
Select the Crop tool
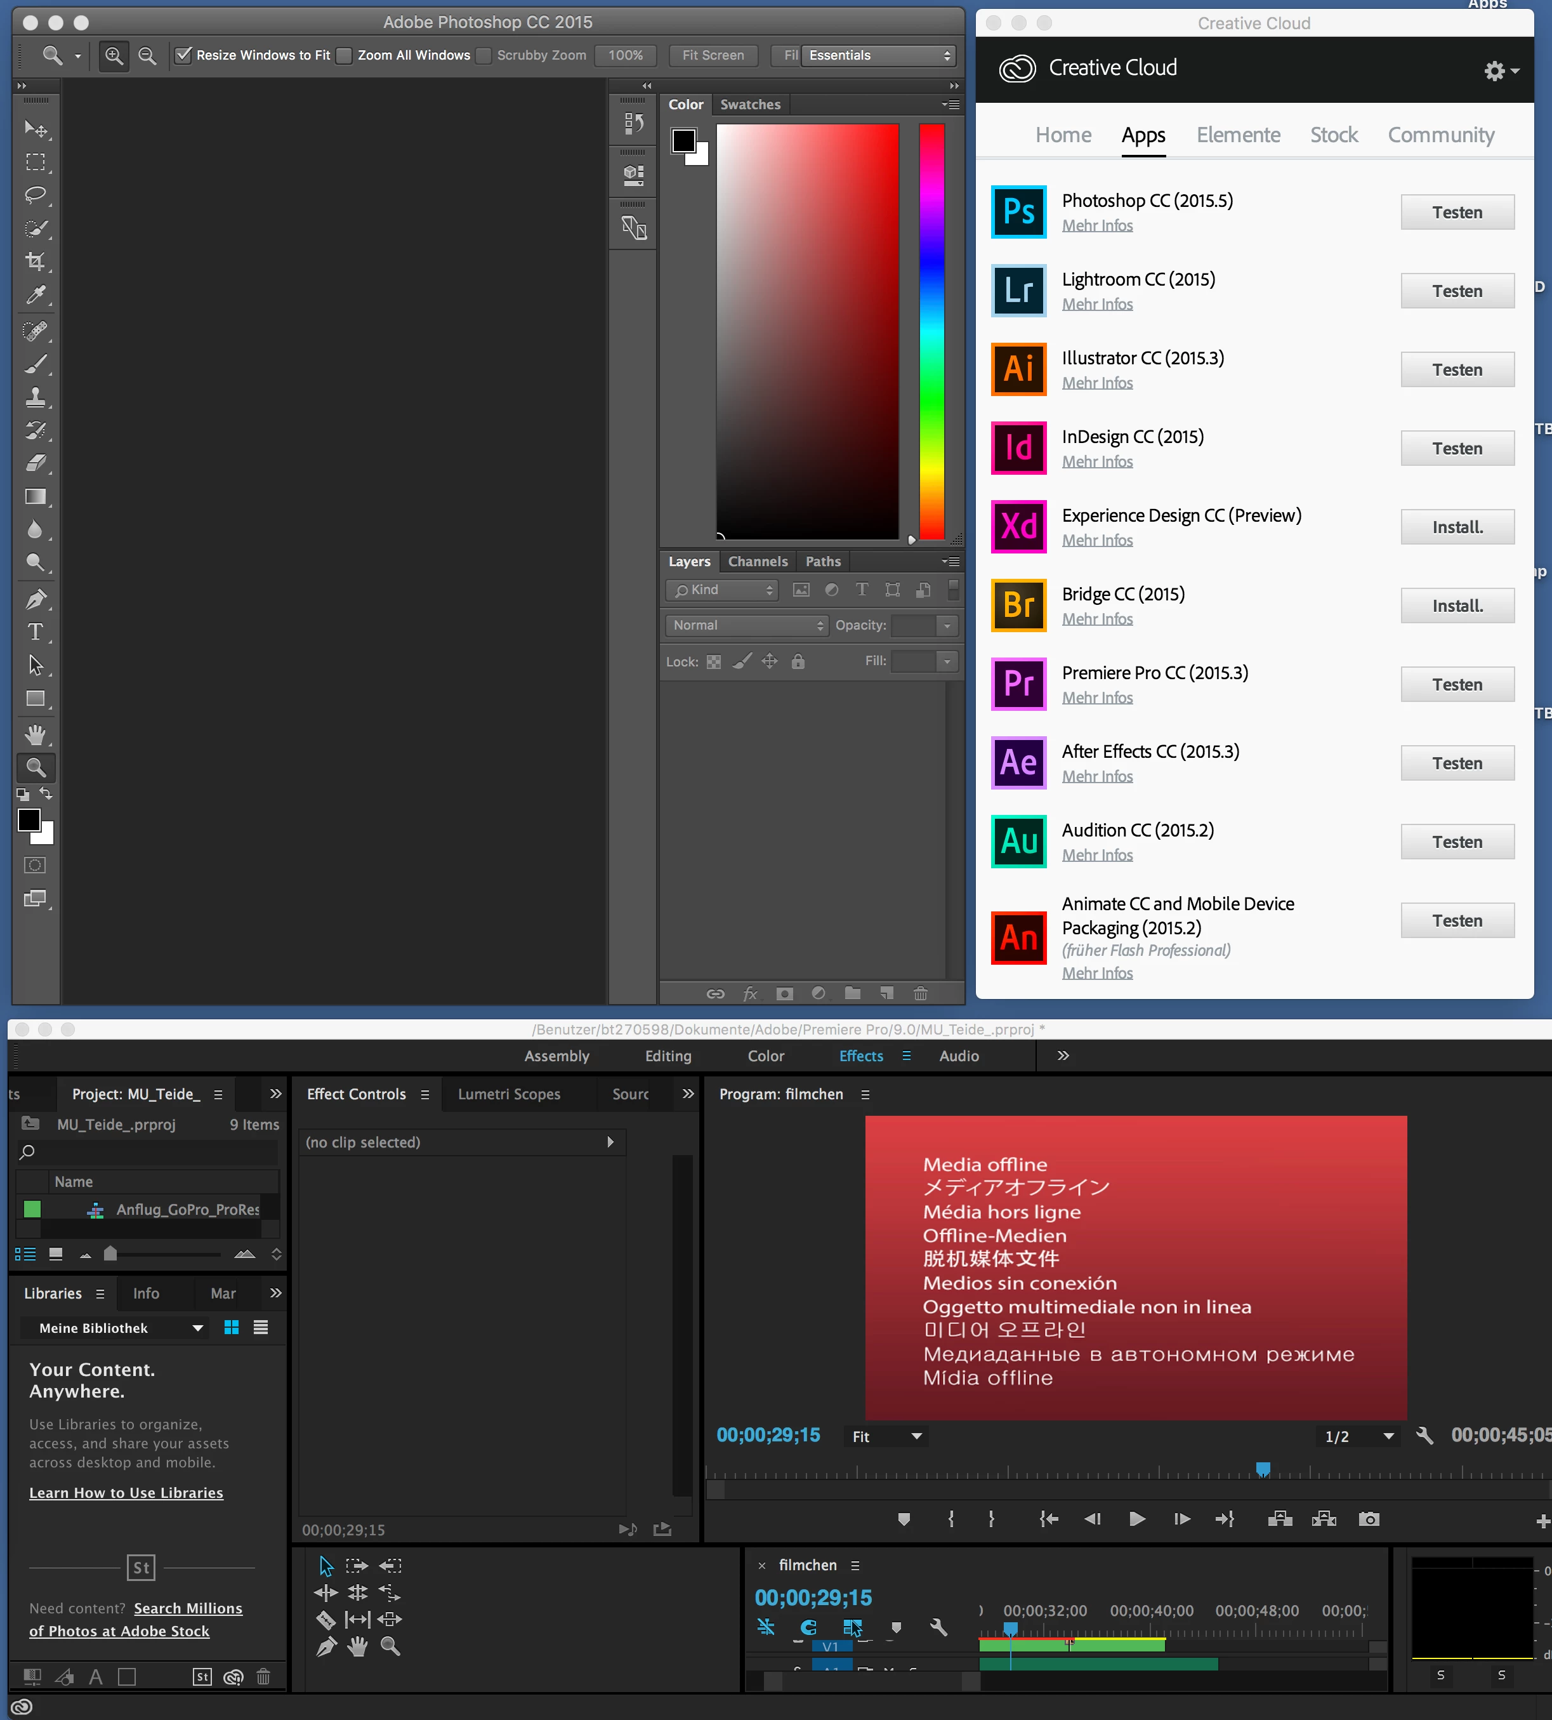(x=35, y=262)
